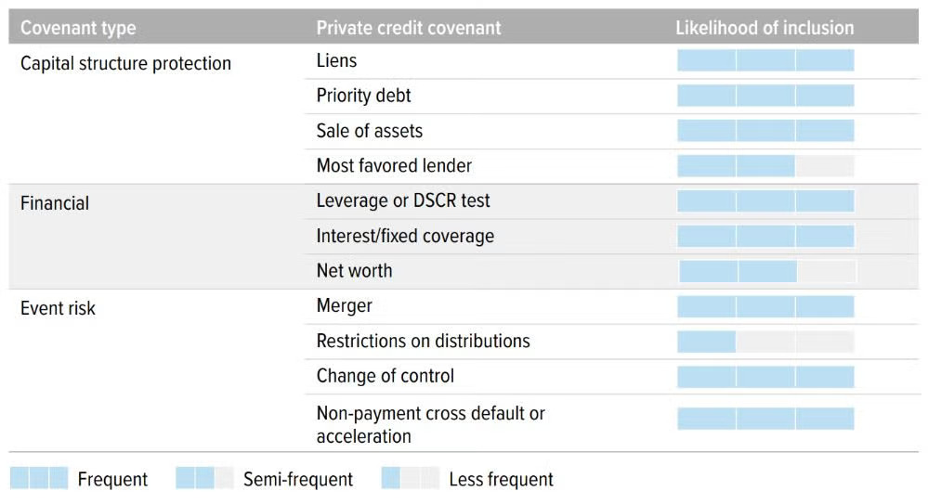Click the Likelihood of inclusion column header
928x504 pixels.
point(764,28)
